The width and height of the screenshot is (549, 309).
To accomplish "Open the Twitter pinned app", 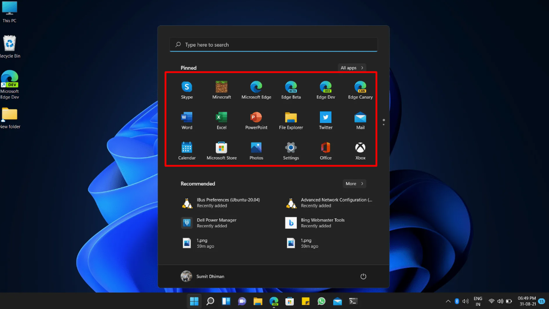I will pos(326,120).
